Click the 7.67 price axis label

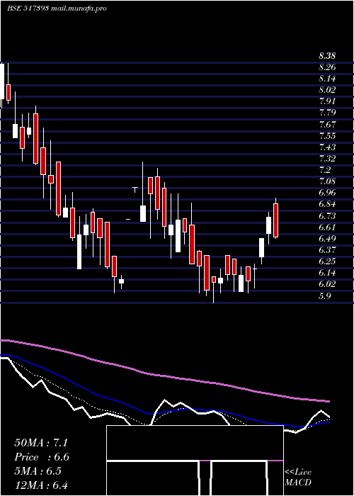(327, 124)
